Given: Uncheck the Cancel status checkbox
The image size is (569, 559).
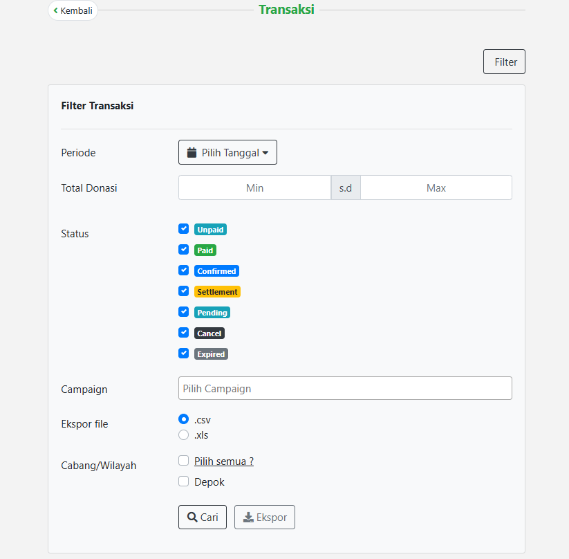Looking at the screenshot, I should (x=183, y=333).
